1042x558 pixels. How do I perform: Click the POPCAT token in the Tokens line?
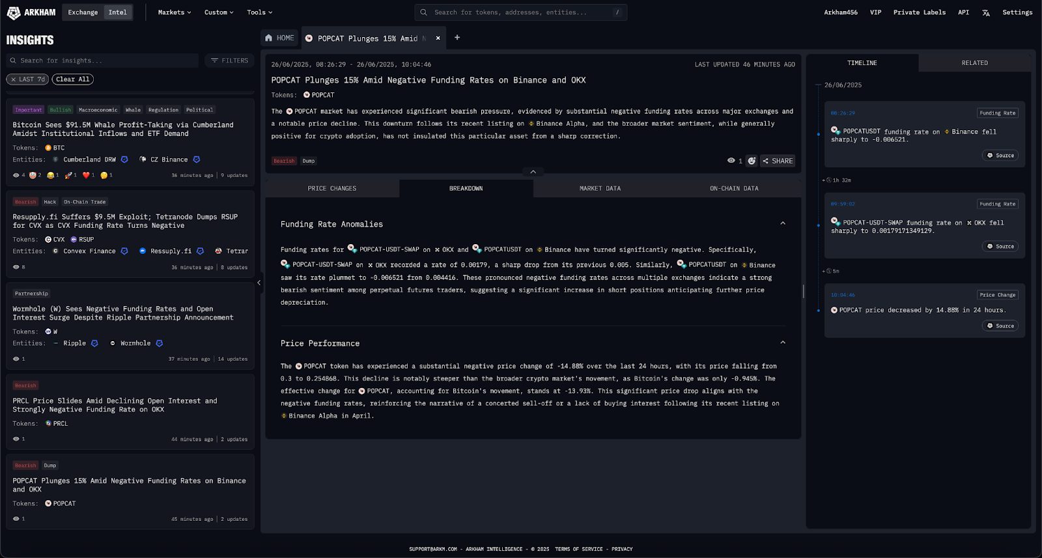[318, 95]
